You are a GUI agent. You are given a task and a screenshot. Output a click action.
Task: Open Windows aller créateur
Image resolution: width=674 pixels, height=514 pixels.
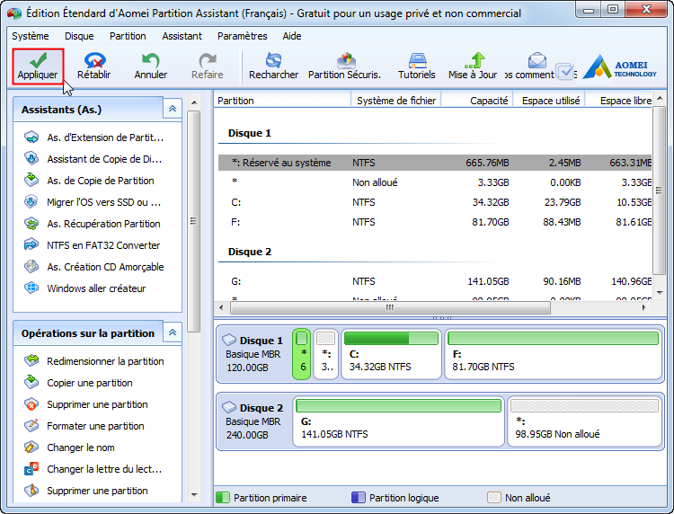(85, 288)
